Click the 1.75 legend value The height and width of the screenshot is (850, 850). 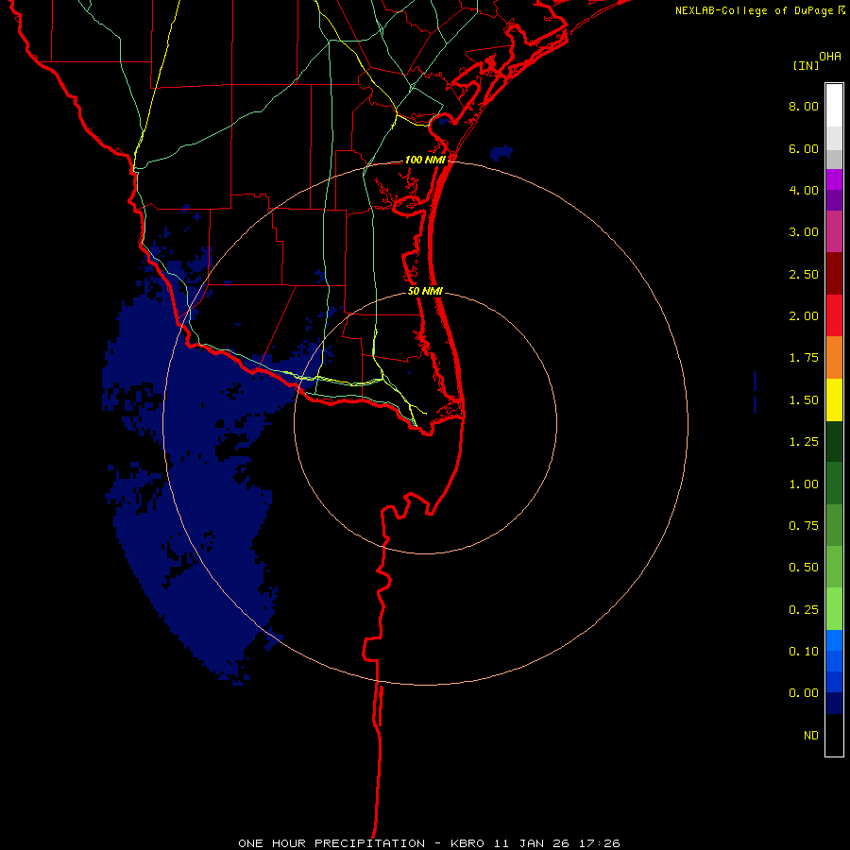coord(804,358)
